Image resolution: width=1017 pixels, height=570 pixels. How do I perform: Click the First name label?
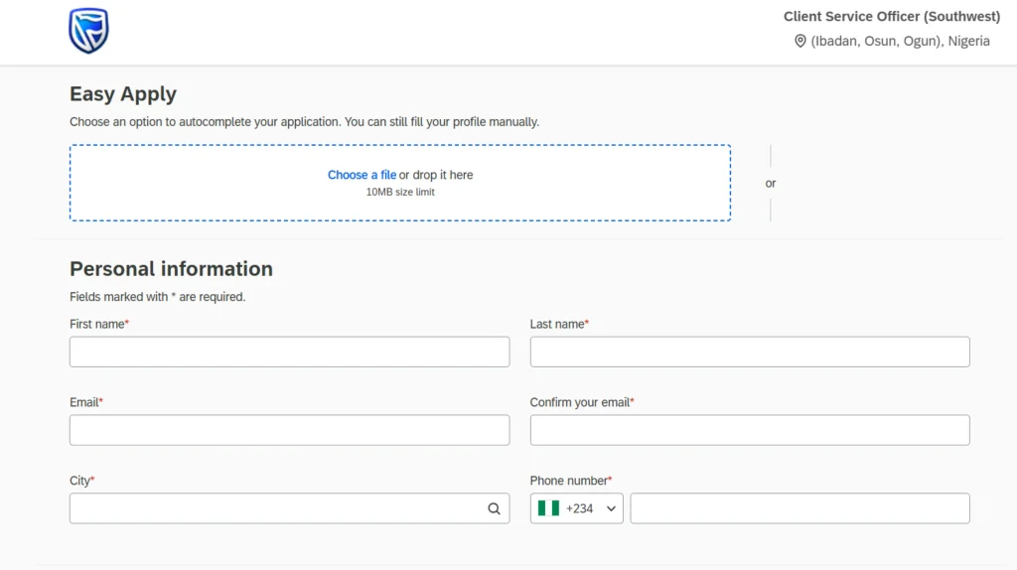pos(99,325)
